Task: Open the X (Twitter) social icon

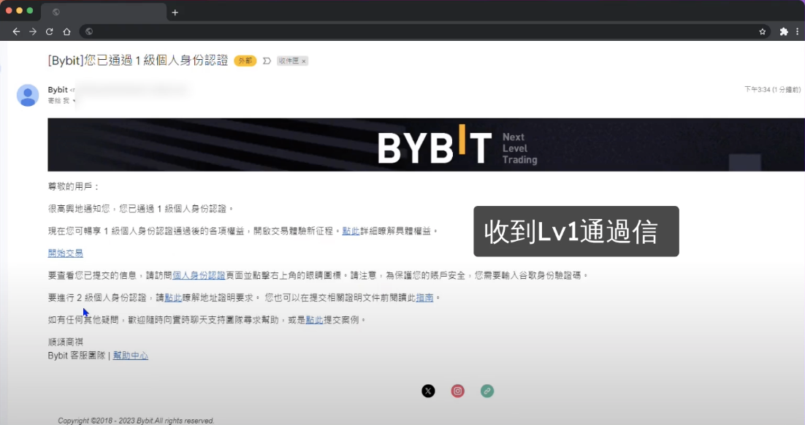Action: pos(428,391)
